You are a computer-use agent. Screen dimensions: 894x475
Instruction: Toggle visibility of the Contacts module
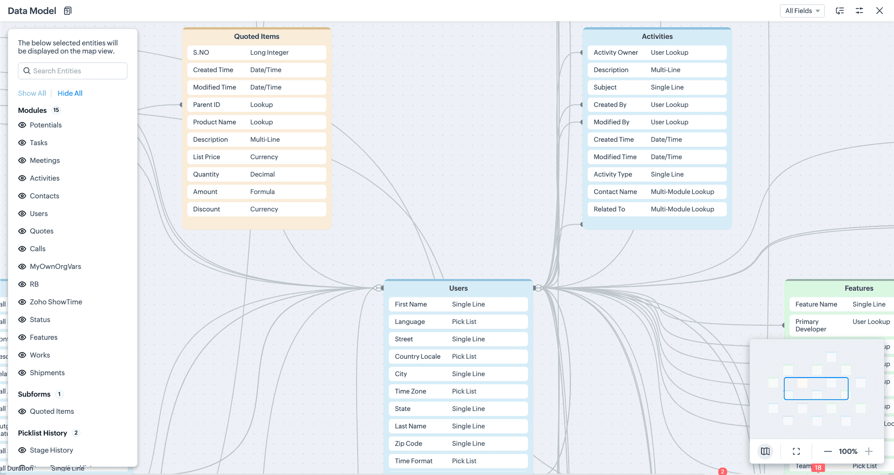click(22, 196)
